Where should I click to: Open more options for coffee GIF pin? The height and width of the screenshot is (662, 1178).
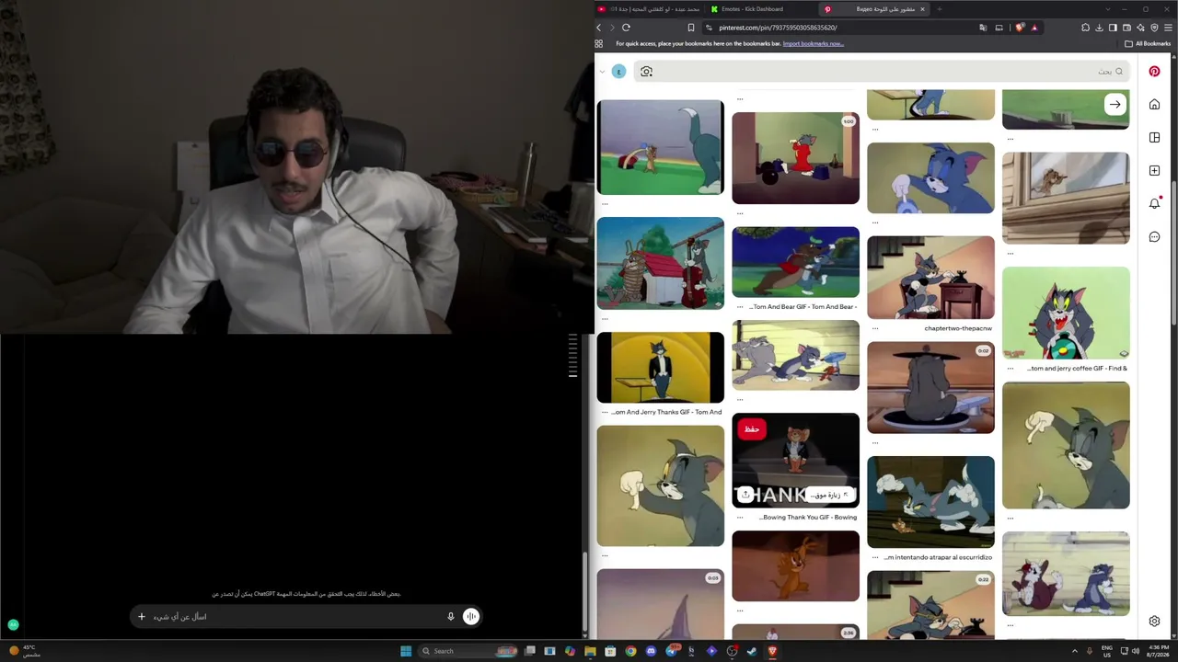click(x=1011, y=369)
